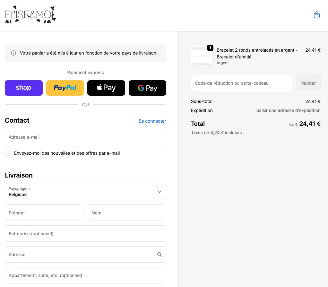Enable the email news and offers checkbox

pyautogui.click(x=8, y=153)
